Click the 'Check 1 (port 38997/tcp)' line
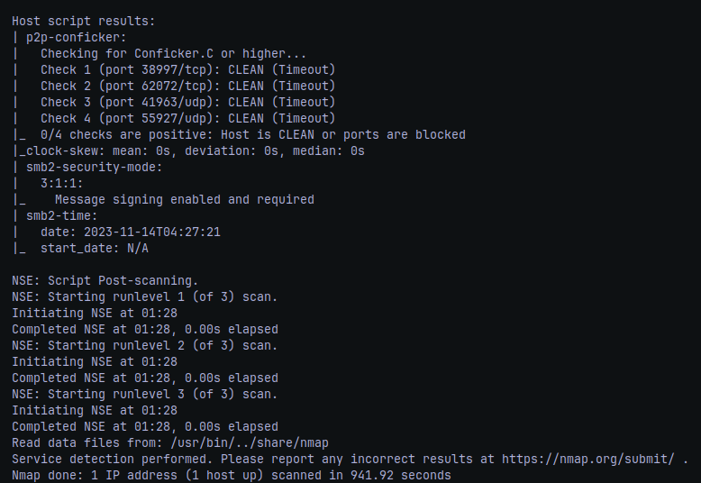Image resolution: width=701 pixels, height=483 pixels. (x=187, y=69)
